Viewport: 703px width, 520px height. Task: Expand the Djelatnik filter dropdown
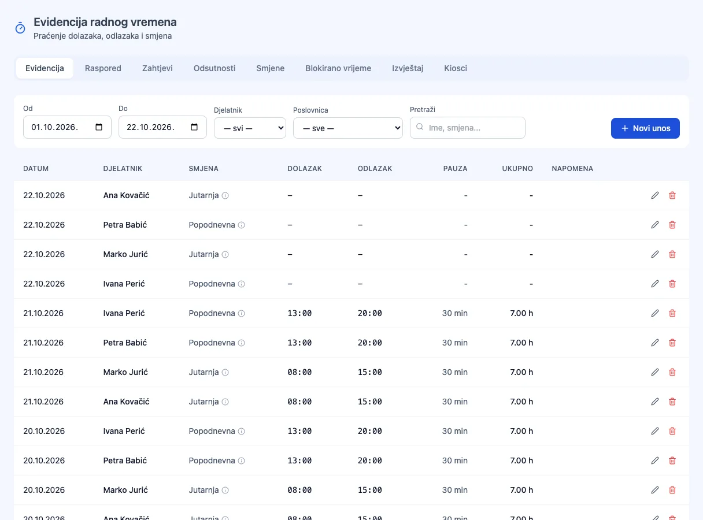(250, 128)
